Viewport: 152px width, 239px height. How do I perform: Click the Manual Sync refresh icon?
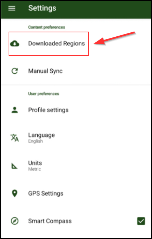[x=15, y=71]
